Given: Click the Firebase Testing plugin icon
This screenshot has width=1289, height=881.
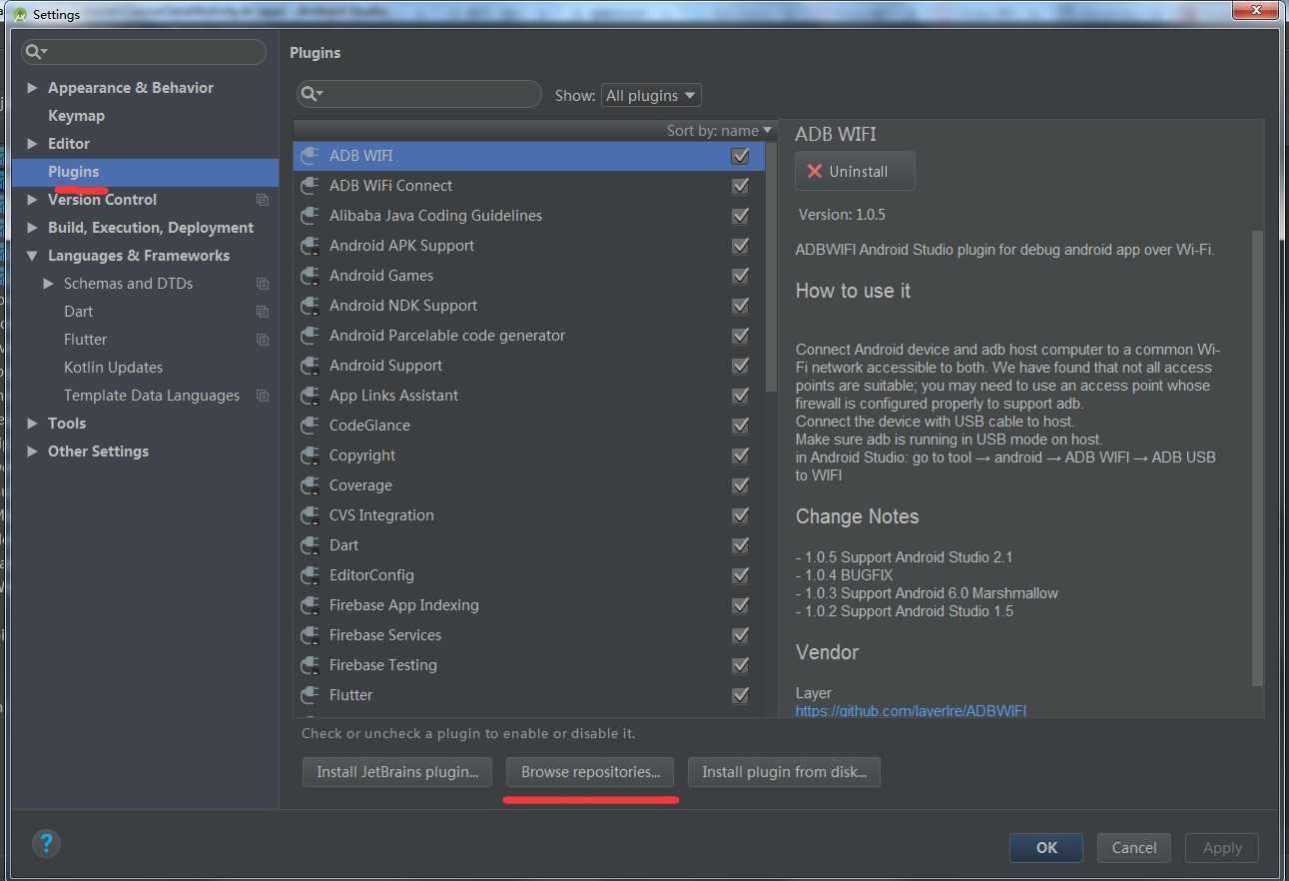Looking at the screenshot, I should [x=311, y=665].
